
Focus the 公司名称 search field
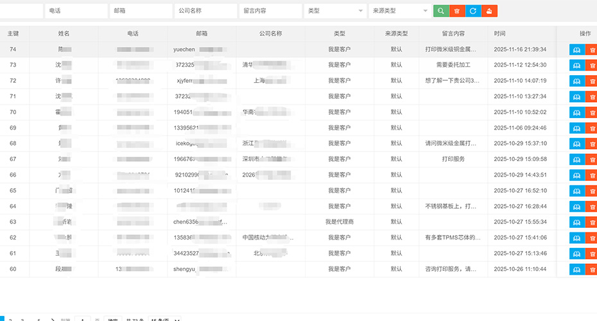pyautogui.click(x=205, y=11)
